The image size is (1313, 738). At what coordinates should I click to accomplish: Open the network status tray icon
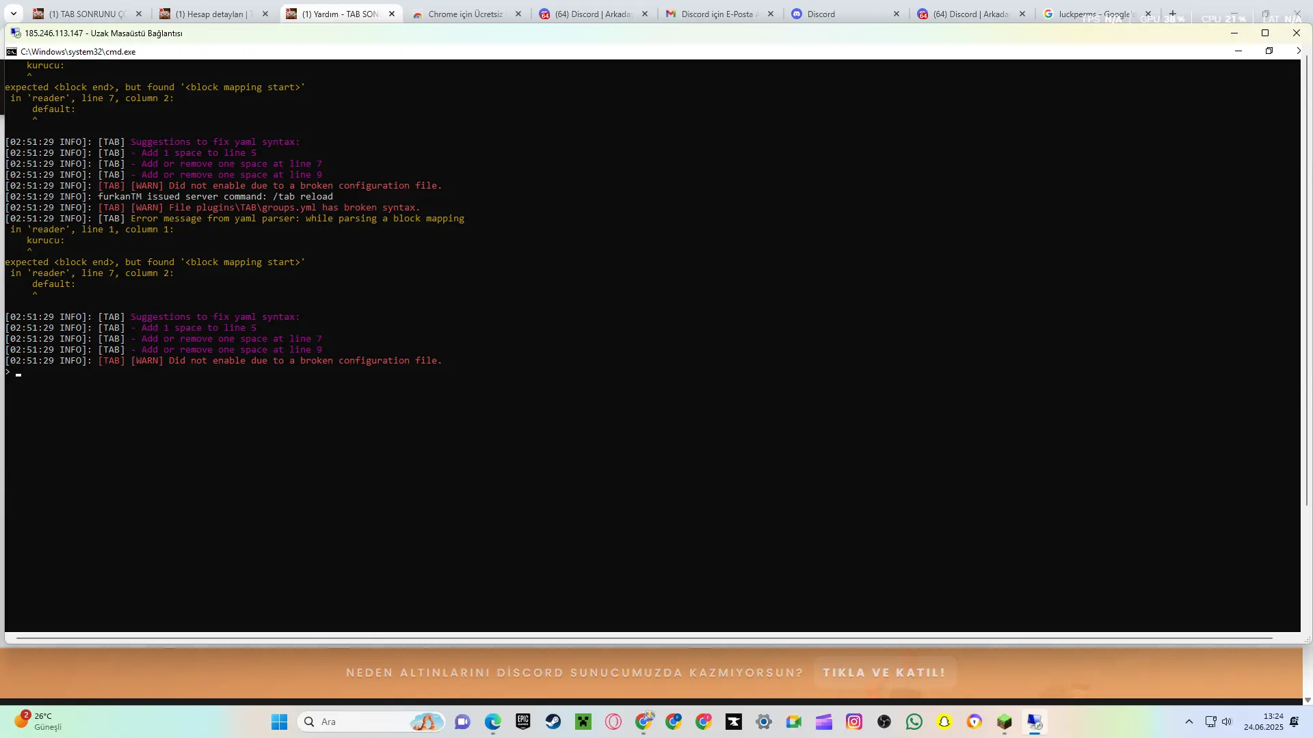coord(1210,722)
